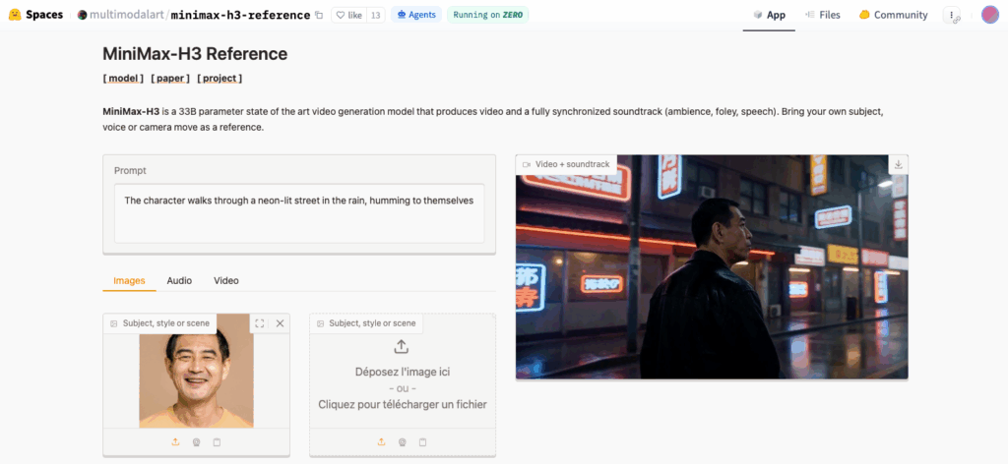The height and width of the screenshot is (464, 1008).
Task: View the uploaded smiling man image fullscreen
Action: pyautogui.click(x=260, y=323)
